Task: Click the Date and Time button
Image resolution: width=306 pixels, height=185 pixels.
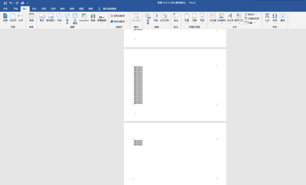Action: point(252,18)
